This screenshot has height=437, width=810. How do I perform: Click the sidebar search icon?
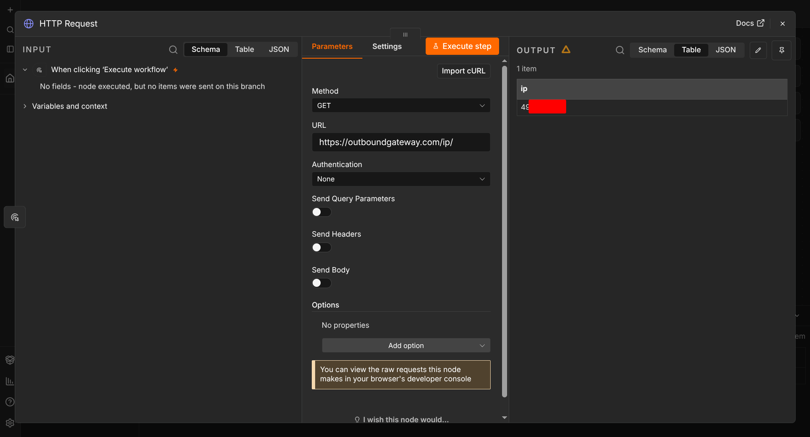click(x=10, y=30)
